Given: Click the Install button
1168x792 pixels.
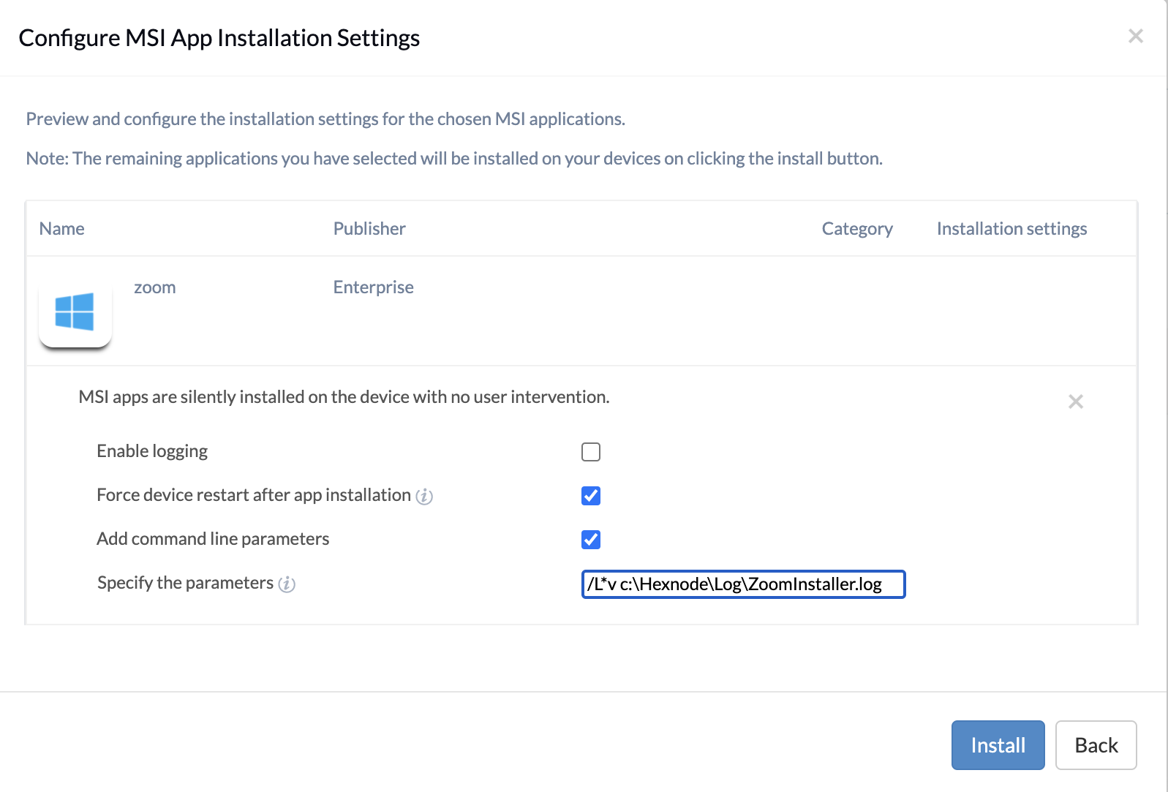Looking at the screenshot, I should click(998, 745).
